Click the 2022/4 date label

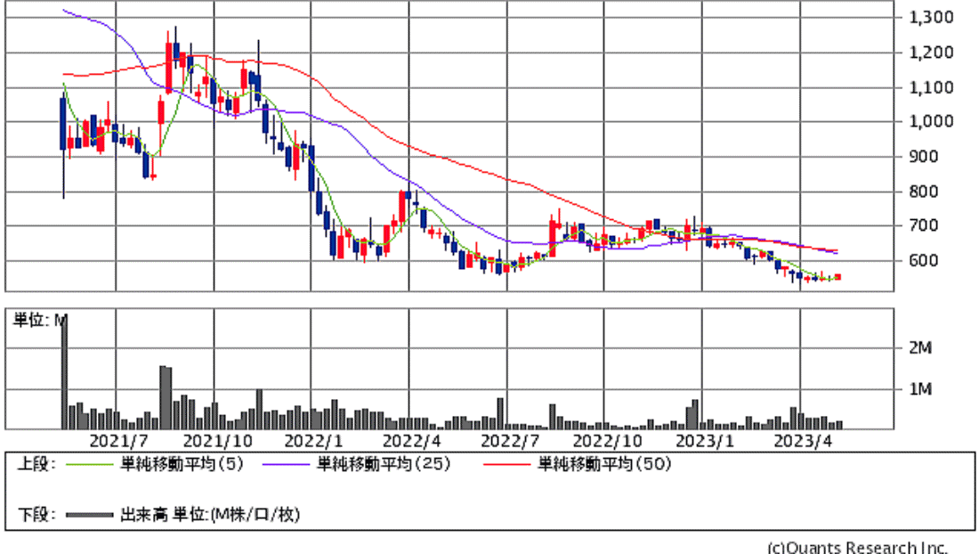(411, 442)
